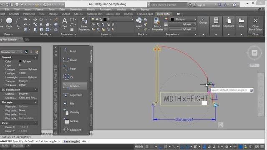Toggle MODEL space button

pos(139,147)
